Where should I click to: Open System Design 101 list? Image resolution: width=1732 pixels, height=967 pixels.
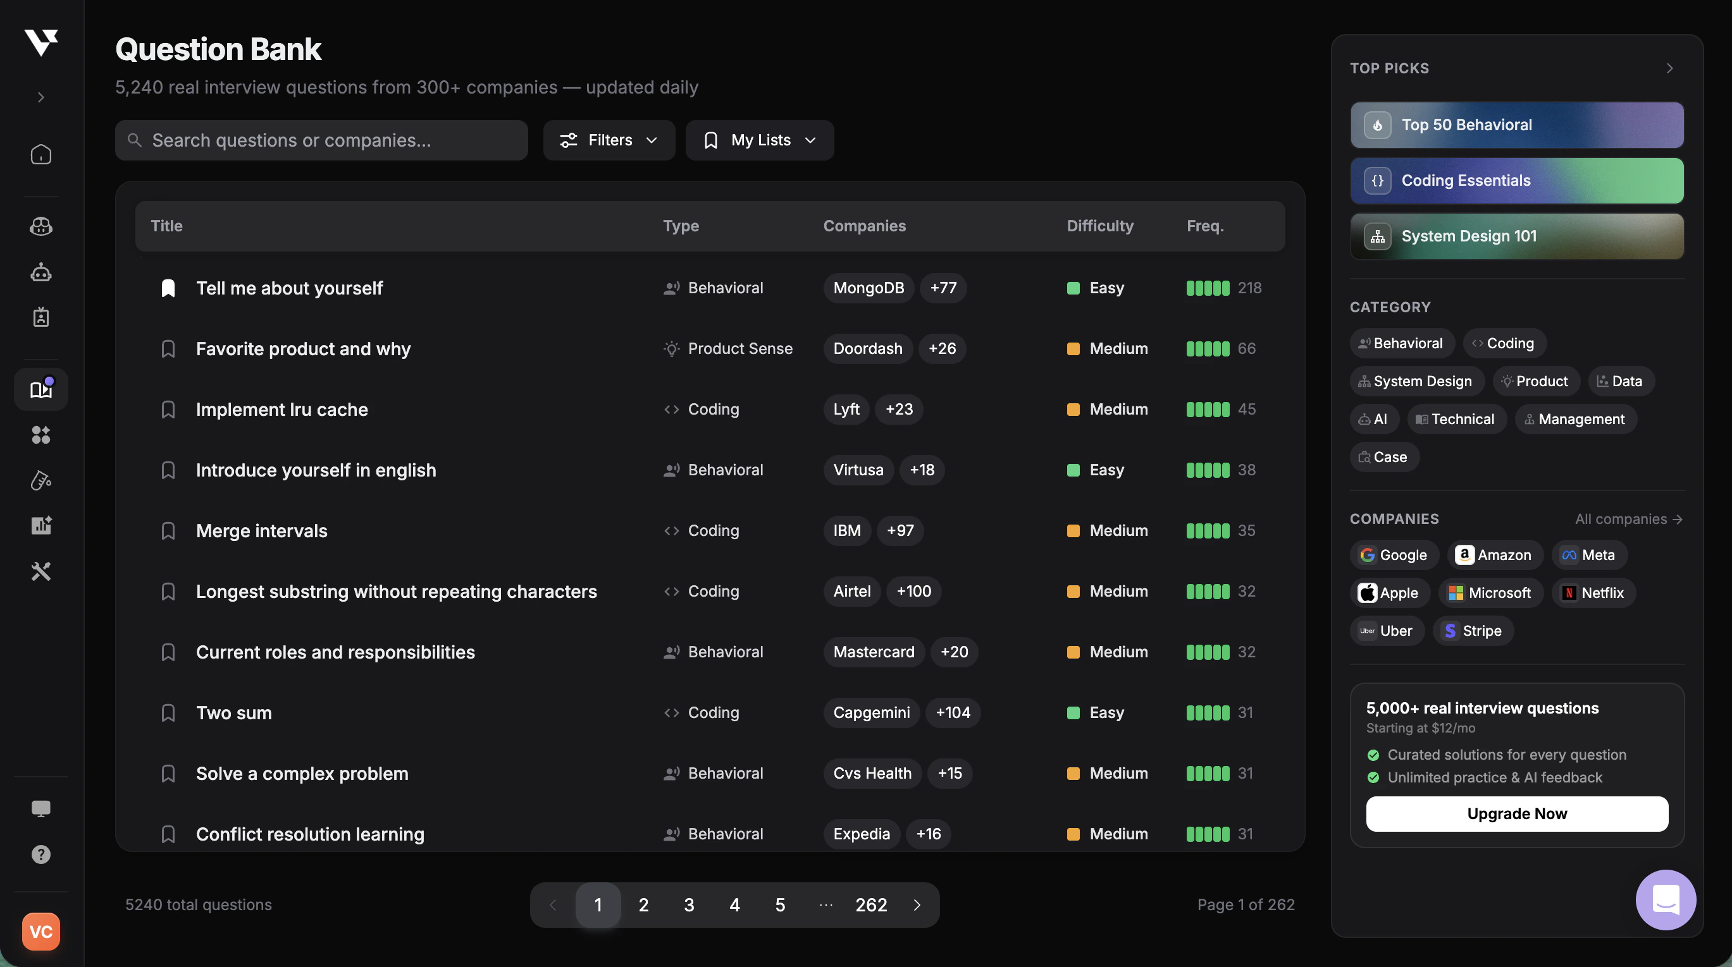[1517, 236]
